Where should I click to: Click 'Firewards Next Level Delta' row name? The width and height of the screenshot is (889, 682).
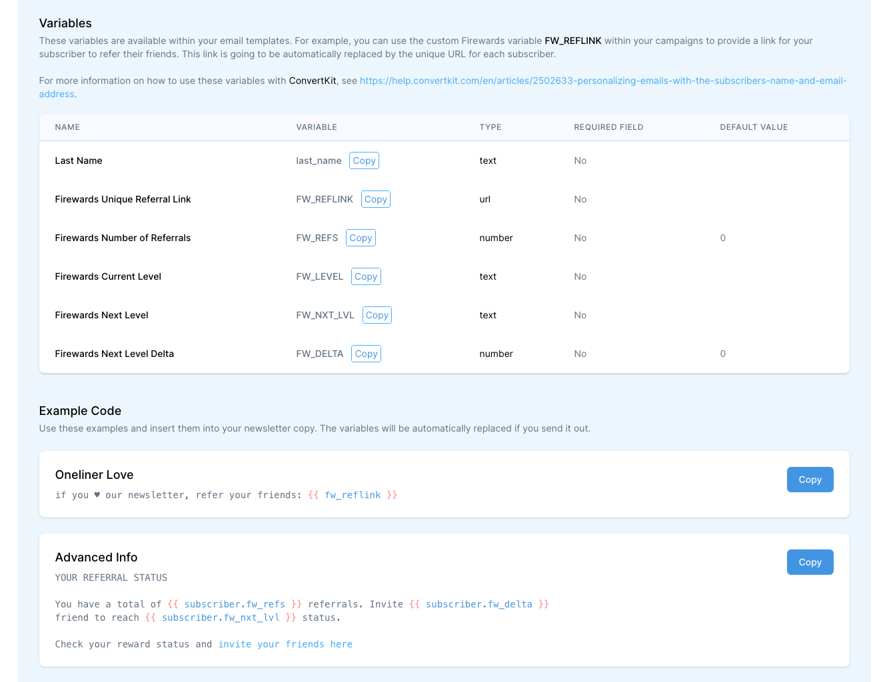point(114,354)
